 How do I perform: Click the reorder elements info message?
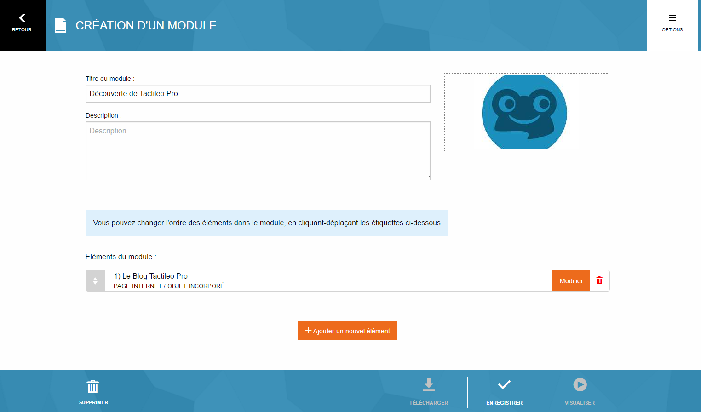pos(267,223)
